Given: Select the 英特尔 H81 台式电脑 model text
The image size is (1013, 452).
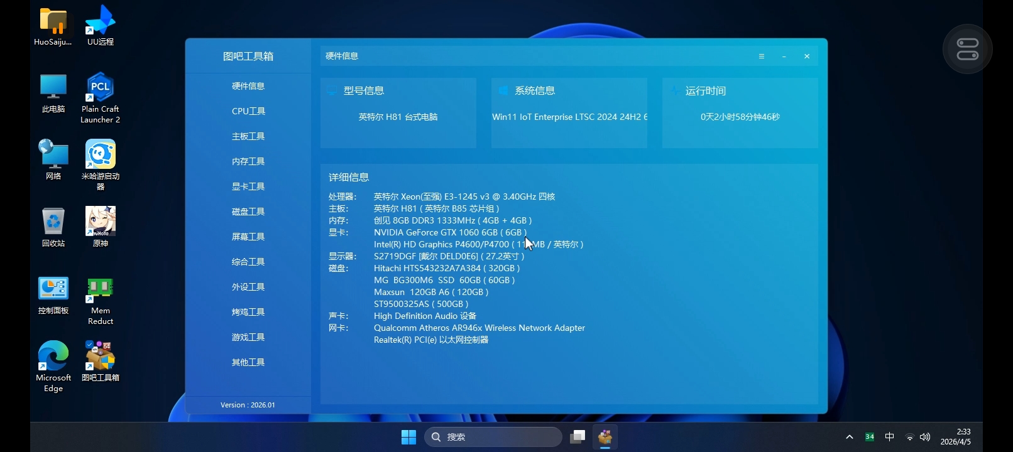Looking at the screenshot, I should pos(398,117).
